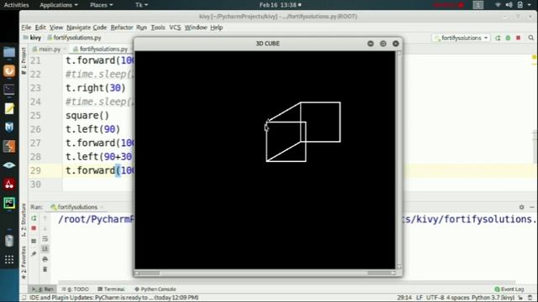Open the Files manager dock icon
The image size is (538, 302).
tap(9, 52)
